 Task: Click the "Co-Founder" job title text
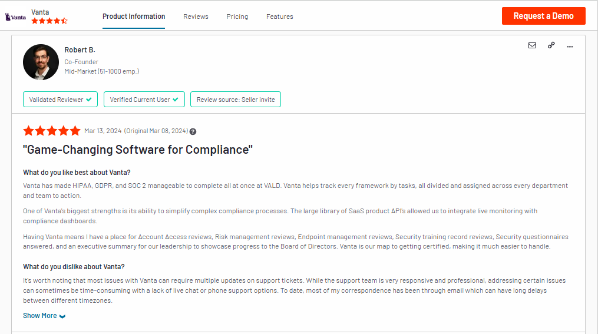pyautogui.click(x=81, y=62)
